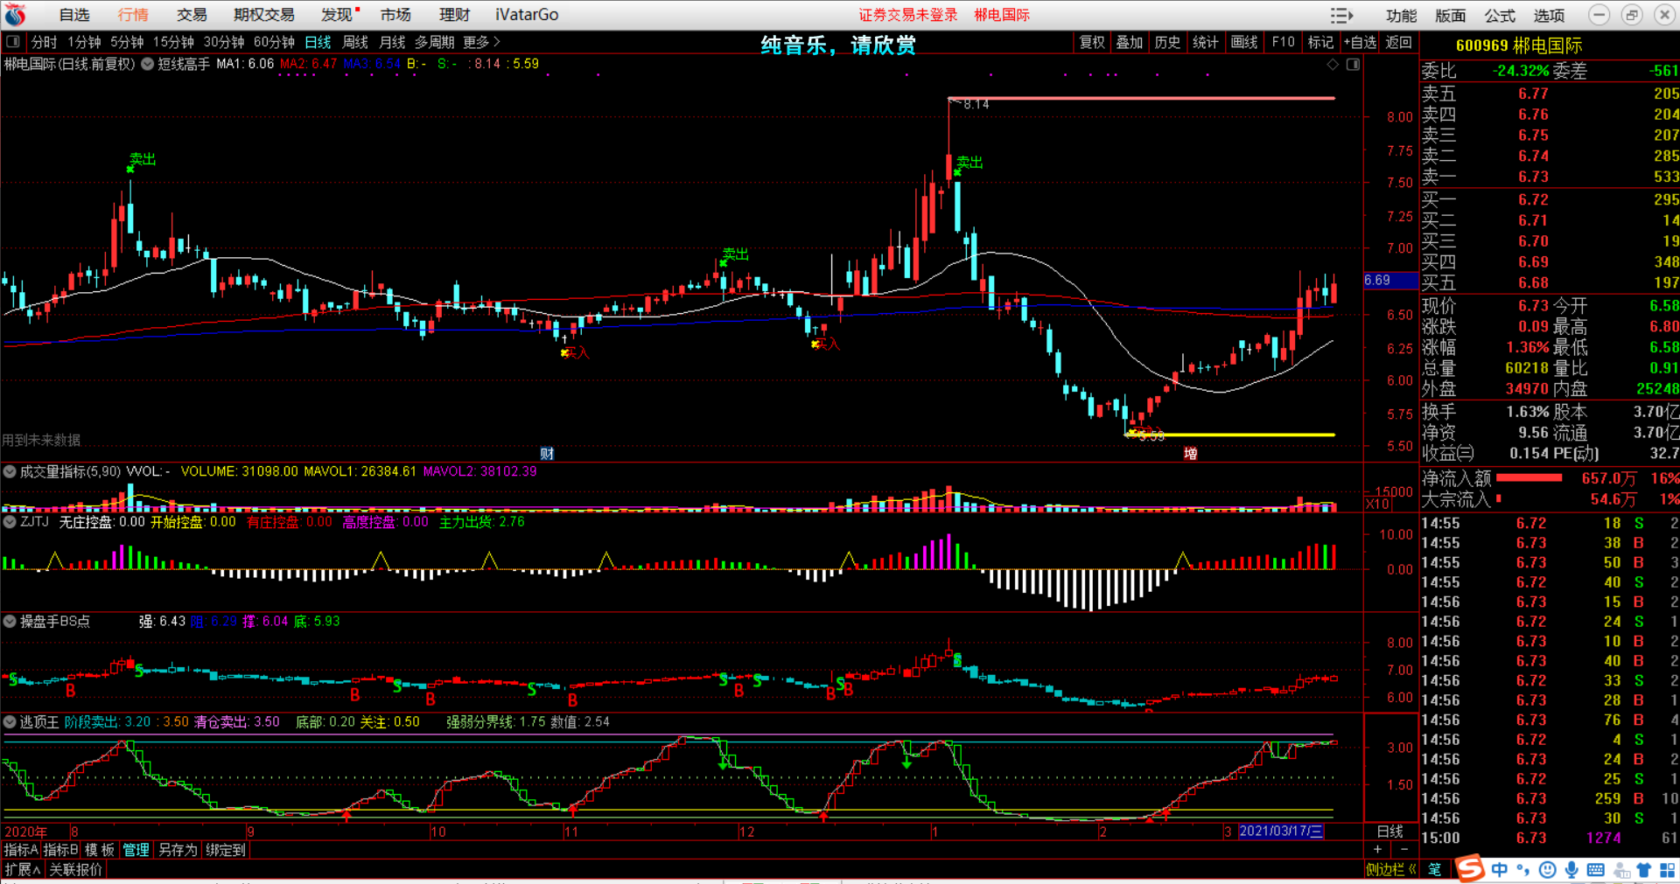Open the 版面 layout menu
Image resolution: width=1680 pixels, height=884 pixels.
(x=1450, y=15)
